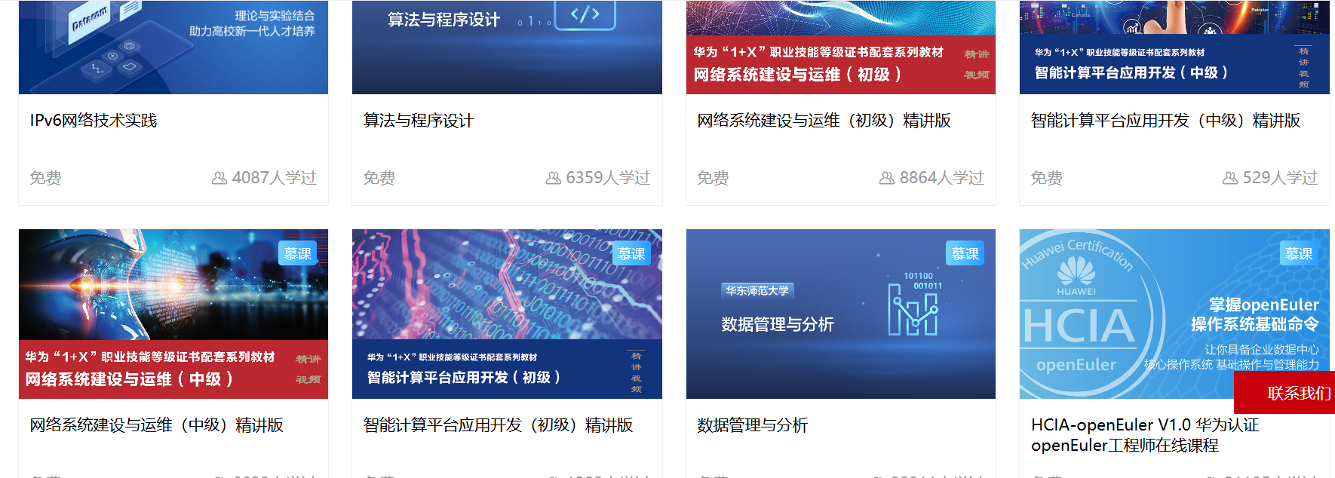Click HCIA-openEuler V1.0 华为认证 course title
Viewport: 1335px width, 478px height.
click(x=1145, y=435)
